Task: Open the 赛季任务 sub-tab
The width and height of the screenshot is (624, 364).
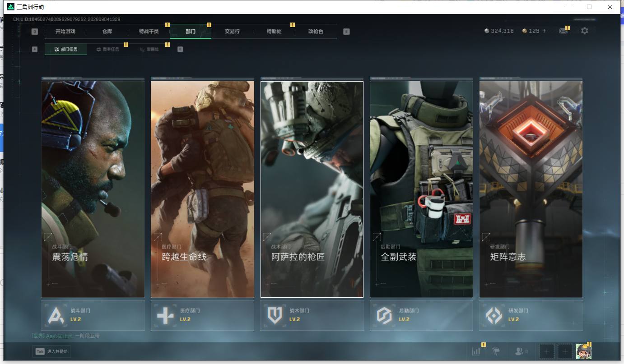Action: pyautogui.click(x=107, y=49)
